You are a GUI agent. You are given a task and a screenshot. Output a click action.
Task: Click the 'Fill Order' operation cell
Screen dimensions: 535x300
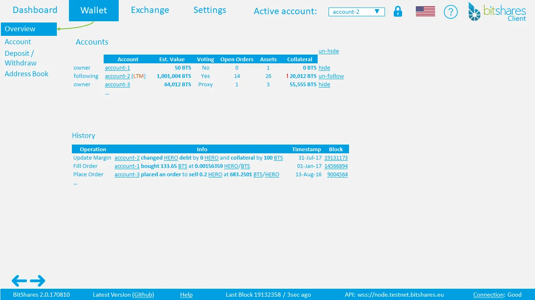(85, 166)
